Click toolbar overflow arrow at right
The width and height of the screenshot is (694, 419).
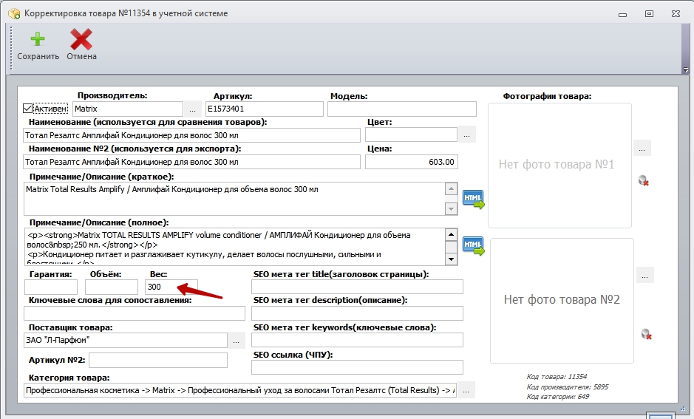[x=686, y=70]
